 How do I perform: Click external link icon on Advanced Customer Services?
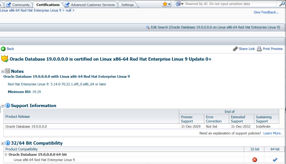pyautogui.click(x=67, y=5)
